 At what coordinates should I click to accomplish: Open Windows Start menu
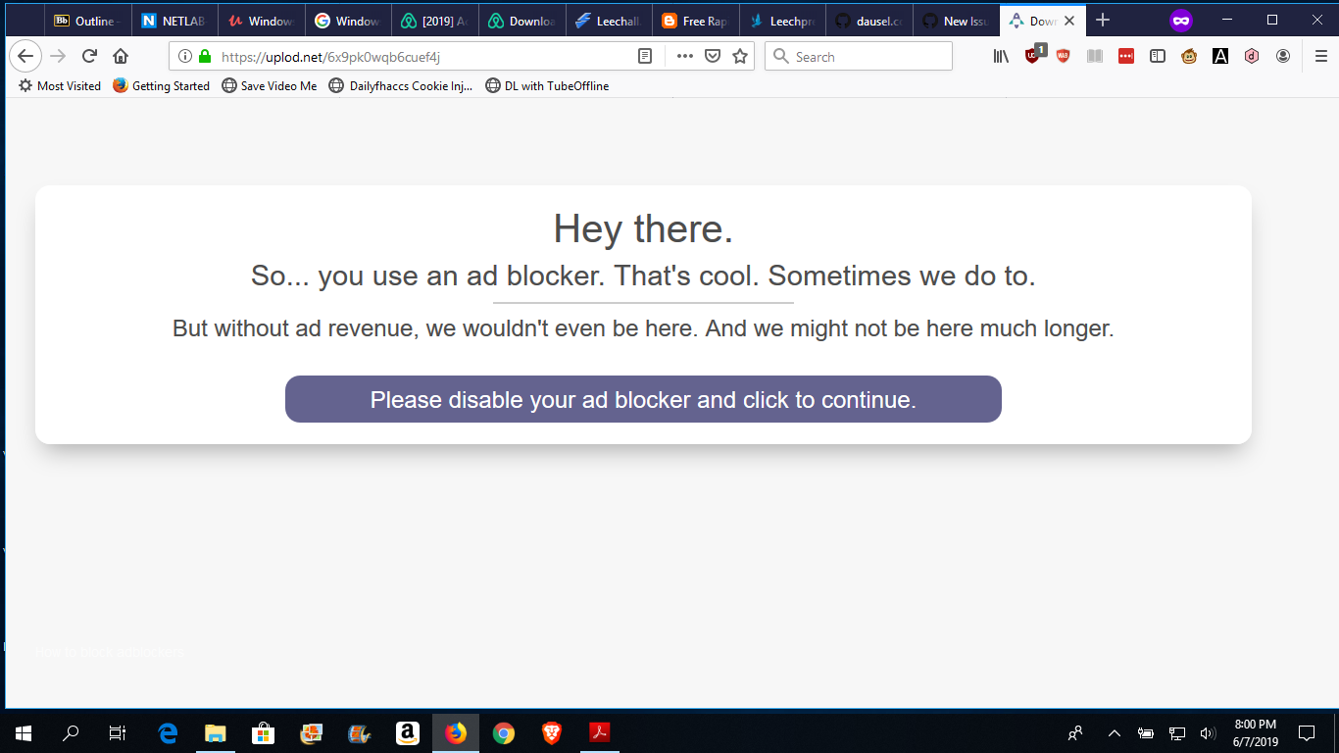[24, 732]
